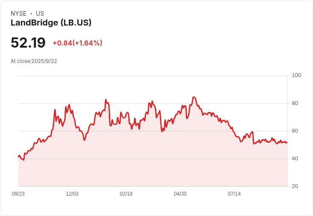
Task: Pick the 04/30 date axis label
Action: [180, 194]
